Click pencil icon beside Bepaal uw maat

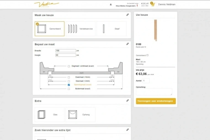(x=127, y=44)
